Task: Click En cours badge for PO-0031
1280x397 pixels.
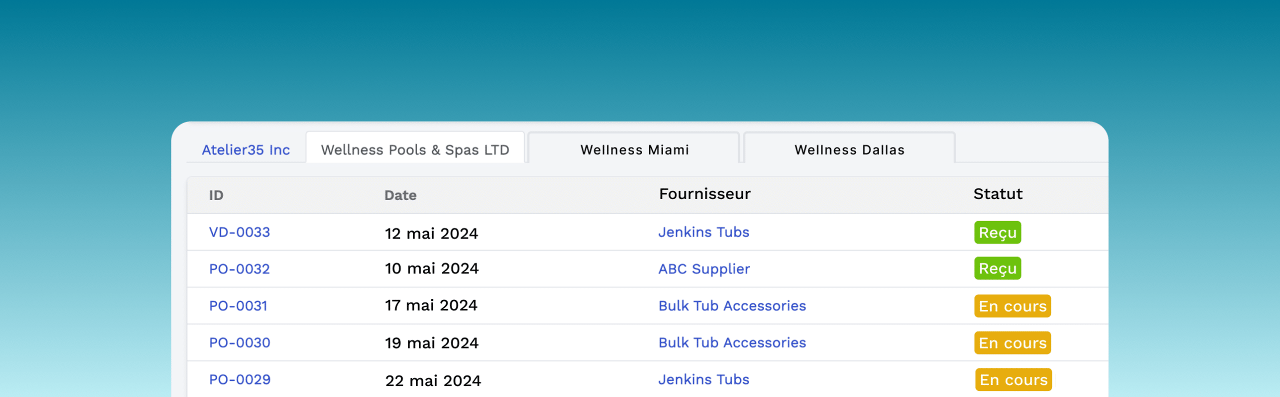Action: pyautogui.click(x=1012, y=306)
